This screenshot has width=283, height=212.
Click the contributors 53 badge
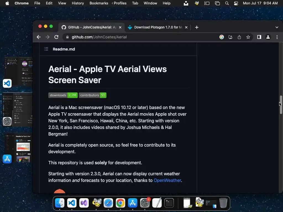tap(93, 95)
